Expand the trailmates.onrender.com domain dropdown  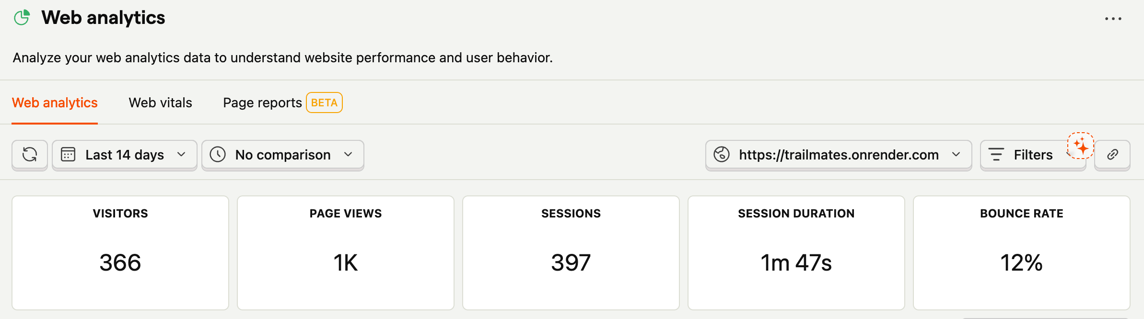956,154
